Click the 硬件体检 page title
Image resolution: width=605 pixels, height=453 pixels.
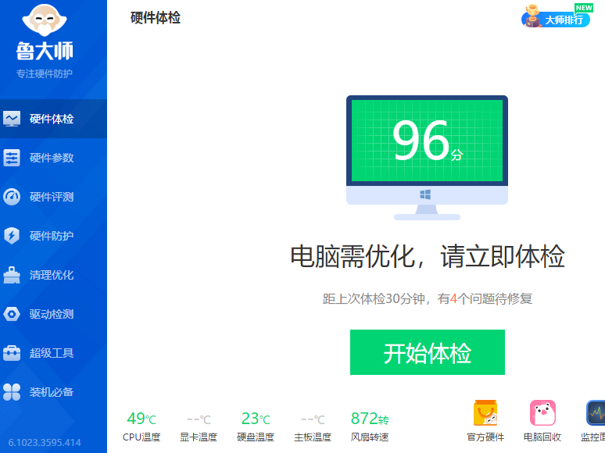pos(156,18)
